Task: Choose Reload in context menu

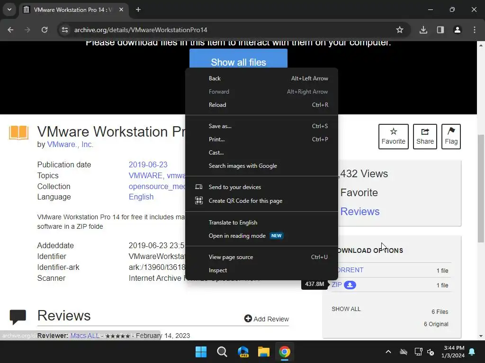Action: point(261,105)
